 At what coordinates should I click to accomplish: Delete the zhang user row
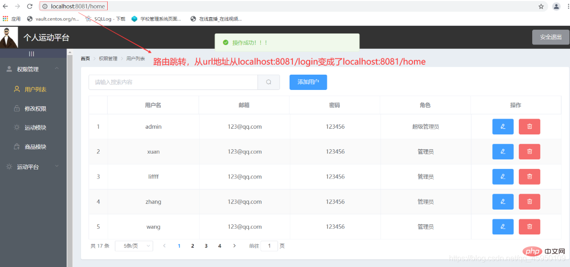pos(529,201)
